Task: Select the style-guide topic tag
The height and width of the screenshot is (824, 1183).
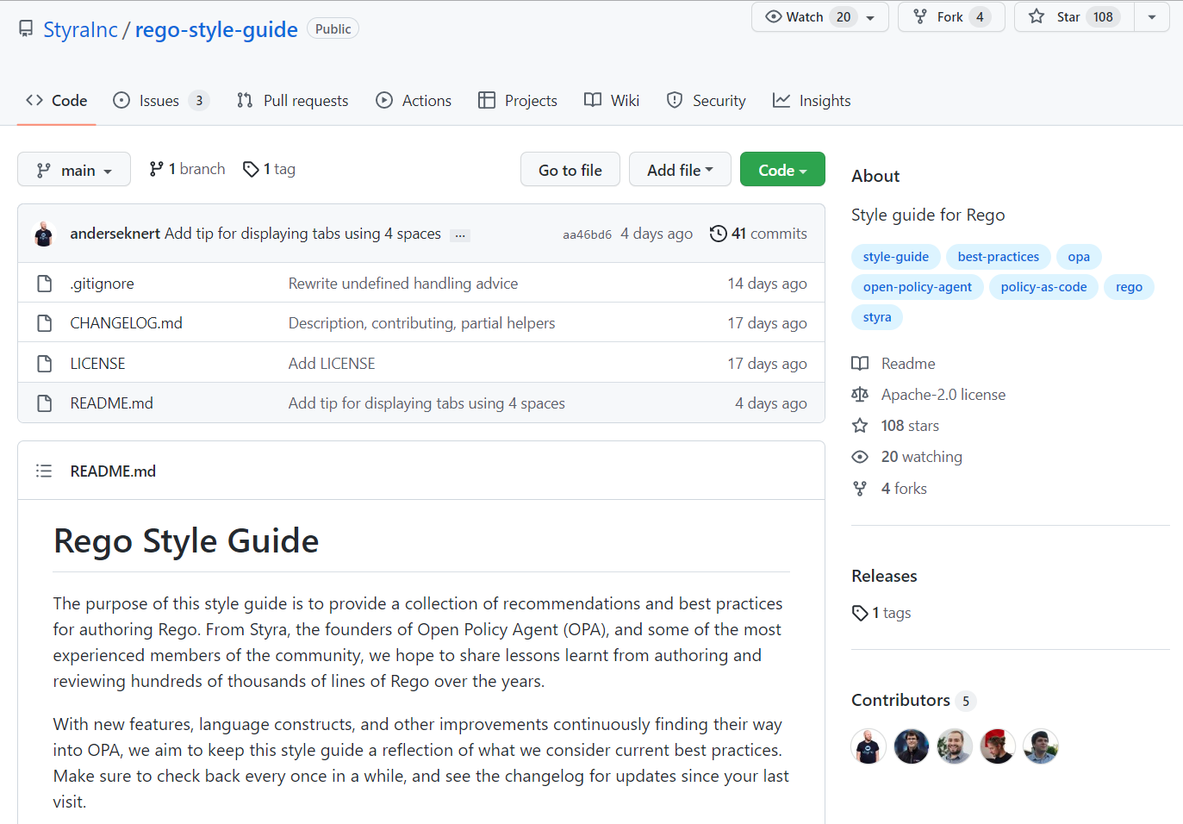Action: pyautogui.click(x=896, y=257)
